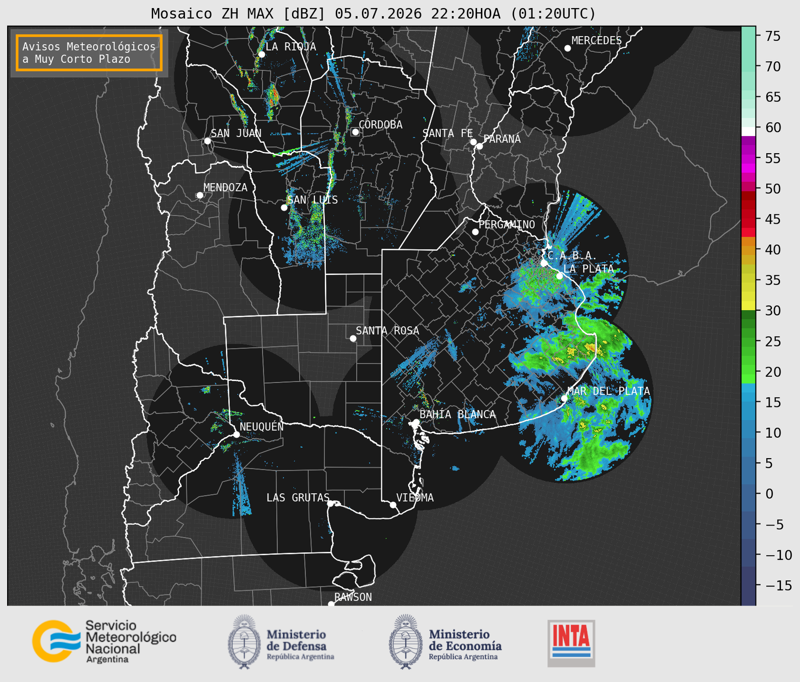Click the Ministerio de Economía emblem

(405, 642)
